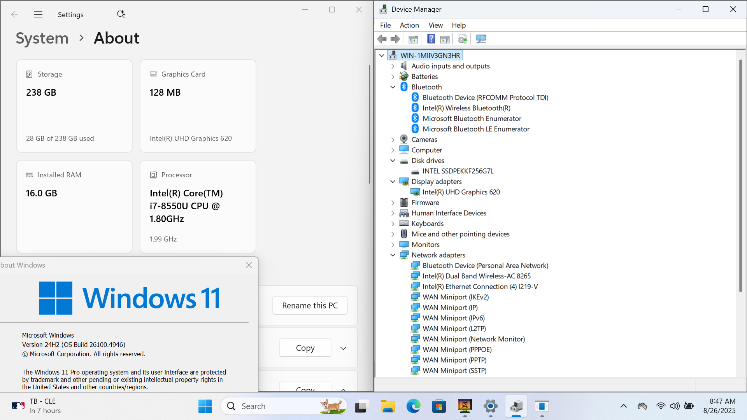Select Intel(R) Dual Band Wireless-AC 8265
The width and height of the screenshot is (747, 420).
tap(477, 276)
